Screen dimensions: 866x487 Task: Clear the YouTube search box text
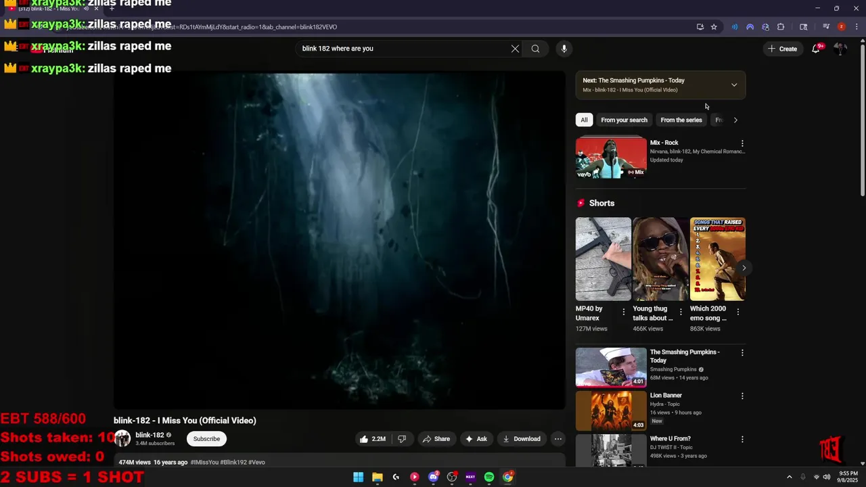click(x=515, y=49)
